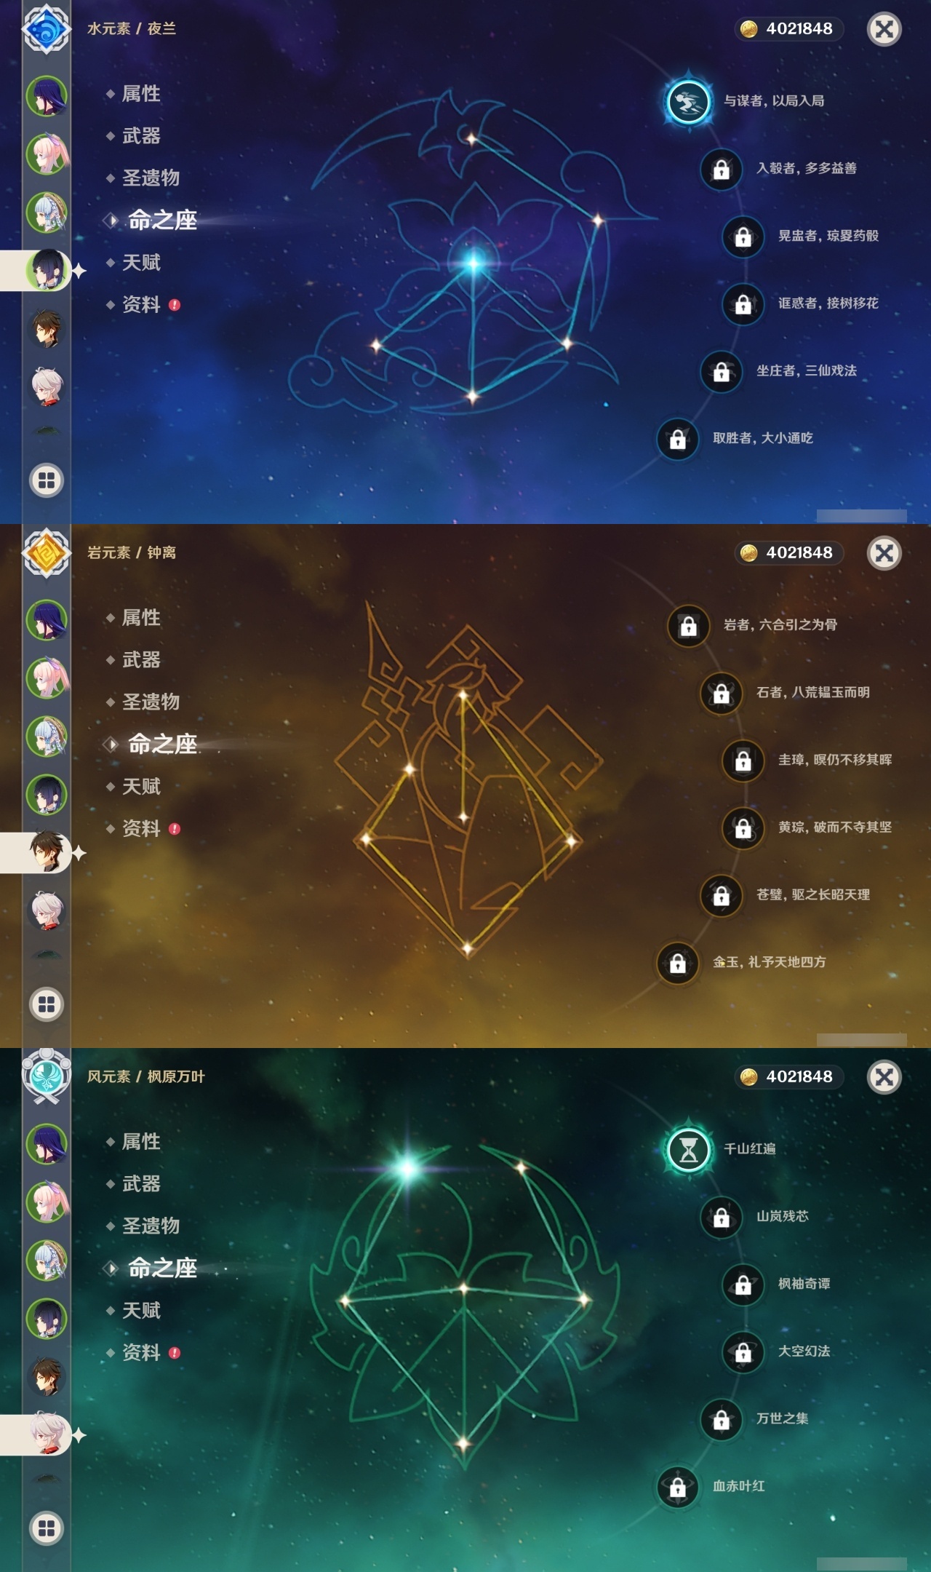Click the locked 岩者,六合引之为骨 constellation icon
931x1572 pixels.
pyautogui.click(x=688, y=625)
